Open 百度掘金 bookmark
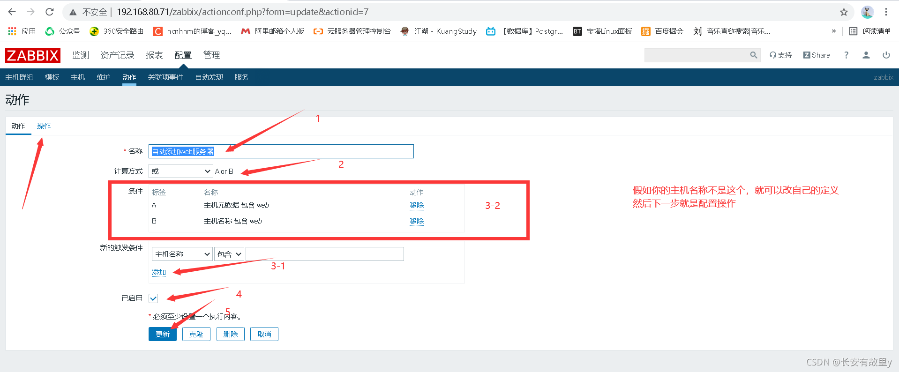The height and width of the screenshot is (372, 899). click(x=662, y=31)
